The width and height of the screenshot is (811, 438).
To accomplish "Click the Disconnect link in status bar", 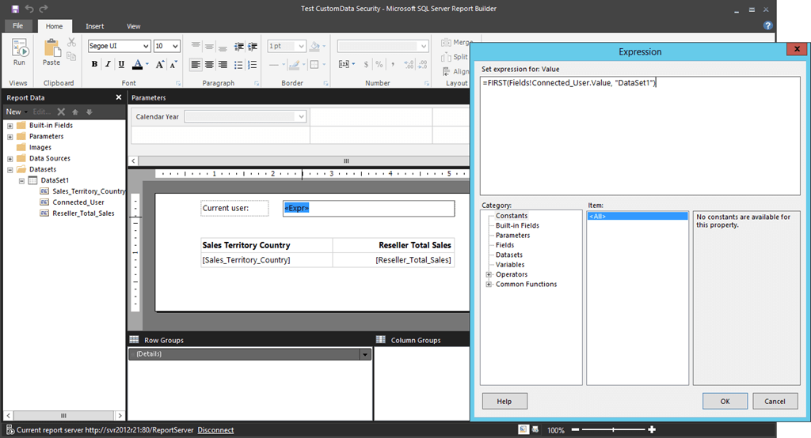I will coord(215,430).
